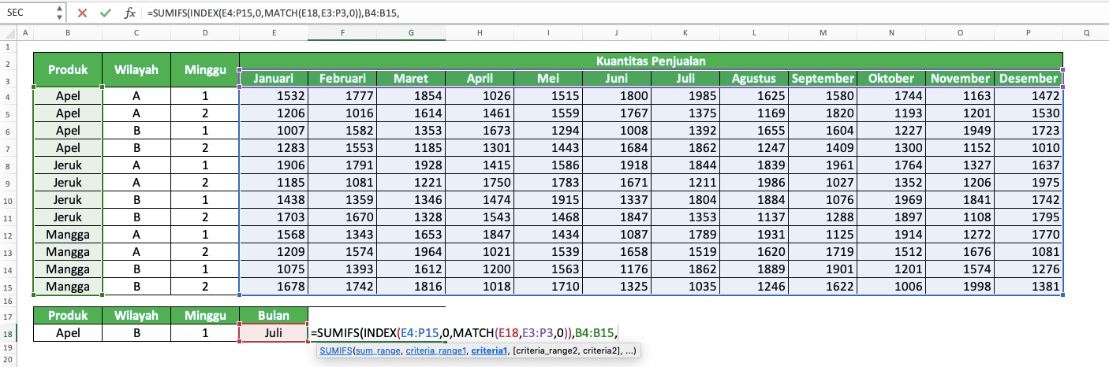Screen dimensions: 1109x367
Task: Click the September month header
Action: pos(823,78)
